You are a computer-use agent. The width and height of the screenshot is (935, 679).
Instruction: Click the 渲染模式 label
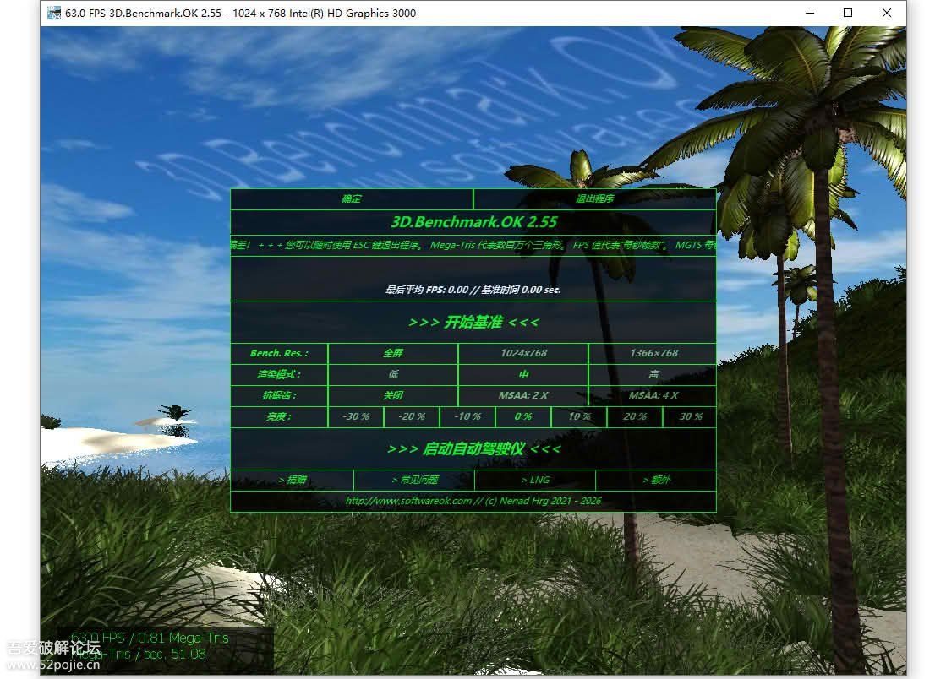pos(279,375)
